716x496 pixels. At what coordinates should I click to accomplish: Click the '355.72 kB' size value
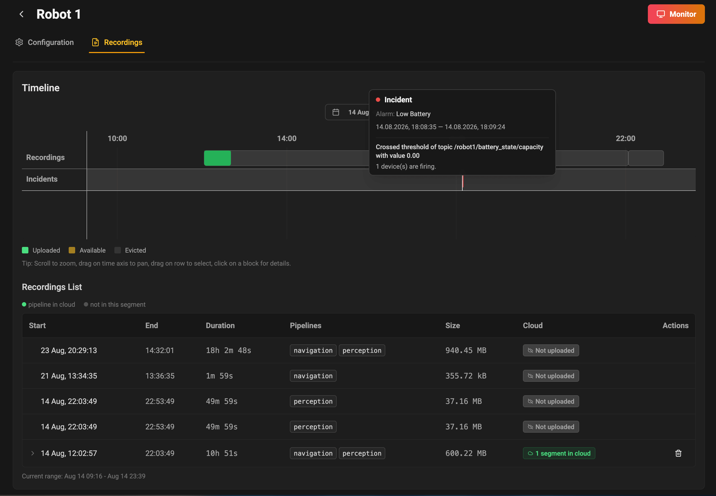[466, 376]
